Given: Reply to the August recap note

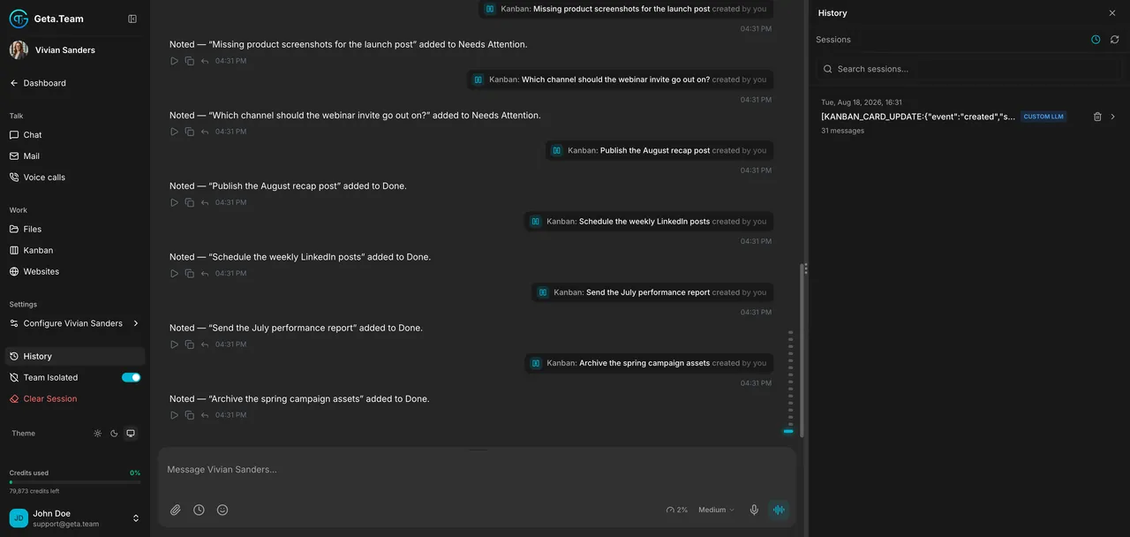Looking at the screenshot, I should (x=205, y=202).
